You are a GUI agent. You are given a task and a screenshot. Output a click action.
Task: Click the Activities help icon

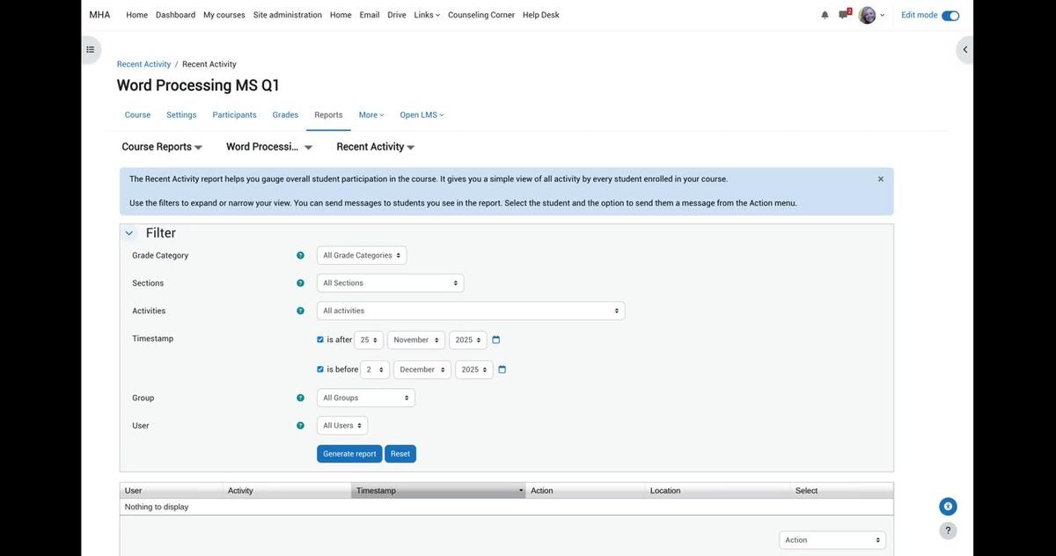(x=299, y=310)
